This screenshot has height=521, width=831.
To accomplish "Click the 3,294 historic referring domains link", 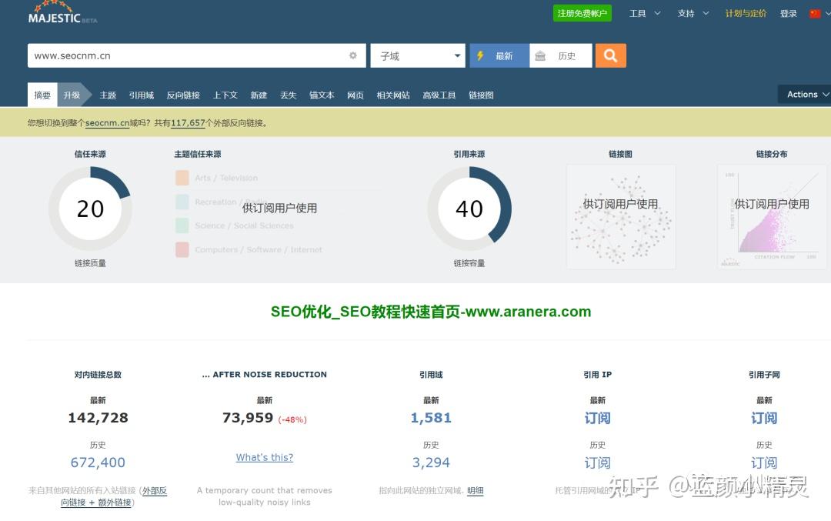I will 431,463.
